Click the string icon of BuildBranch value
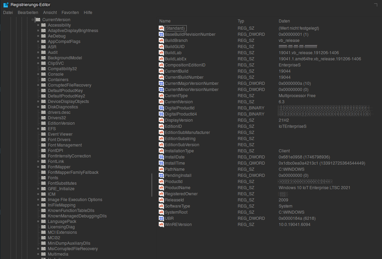Image resolution: width=382 pixels, height=259 pixels. (x=161, y=40)
